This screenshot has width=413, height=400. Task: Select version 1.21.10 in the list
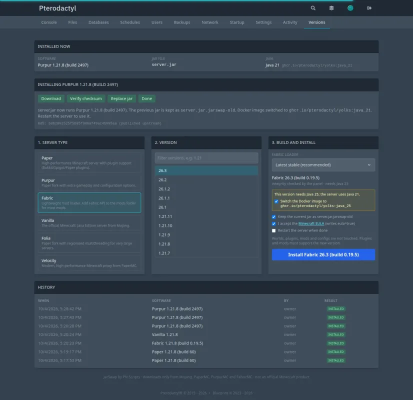[x=206, y=225]
